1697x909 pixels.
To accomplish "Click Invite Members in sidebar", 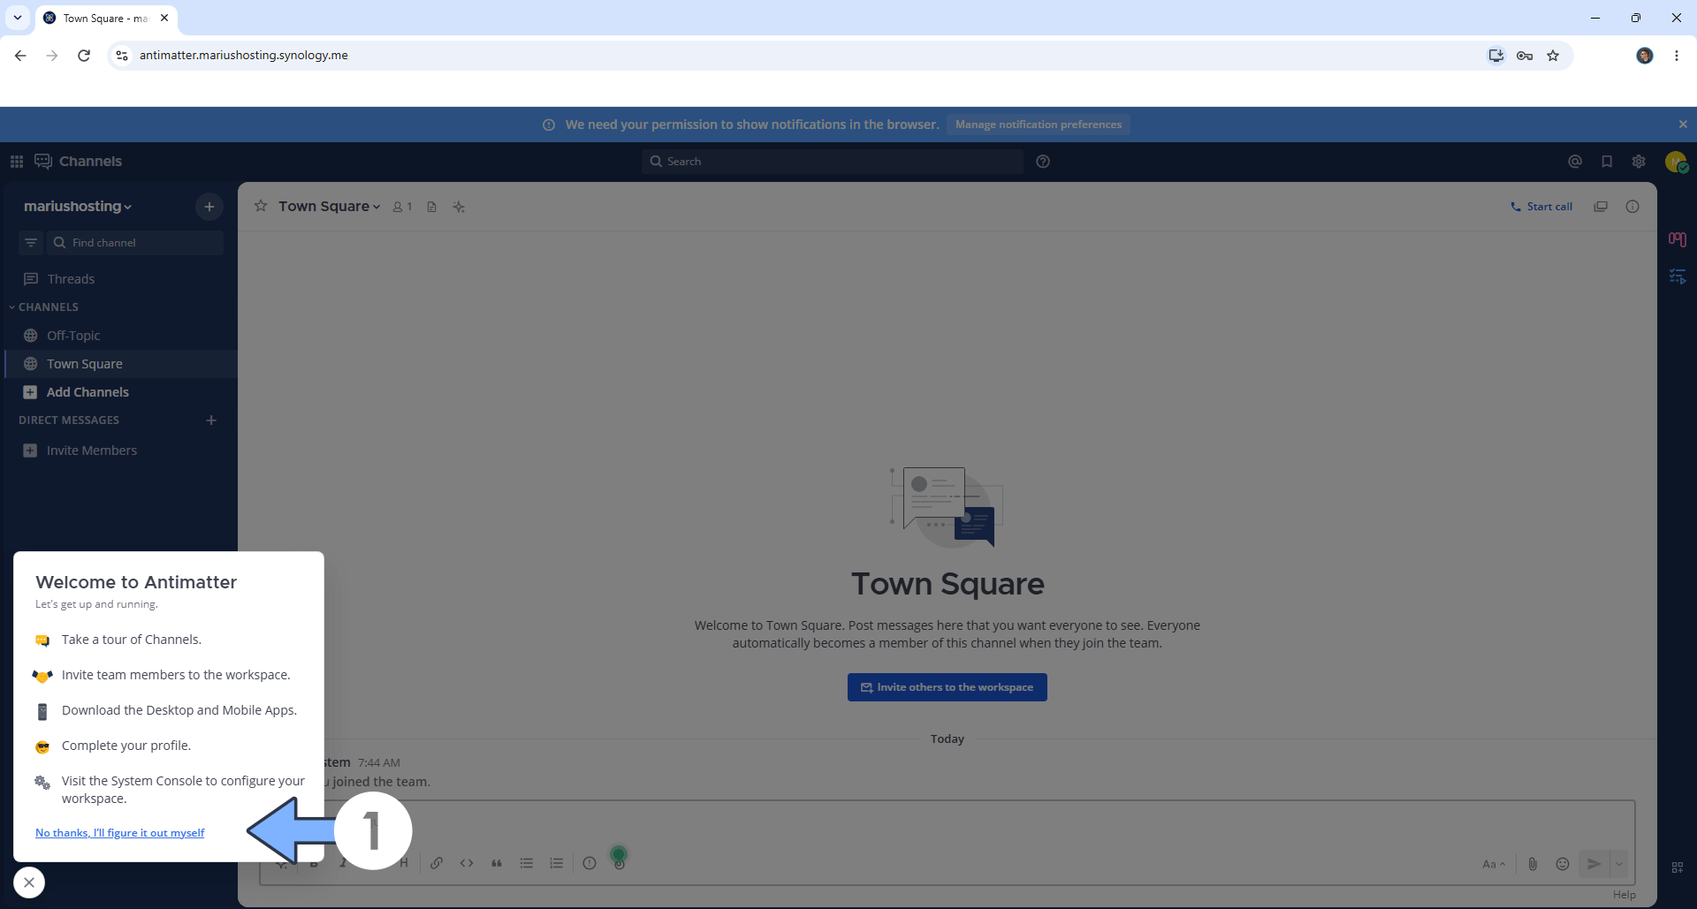I will (120, 451).
